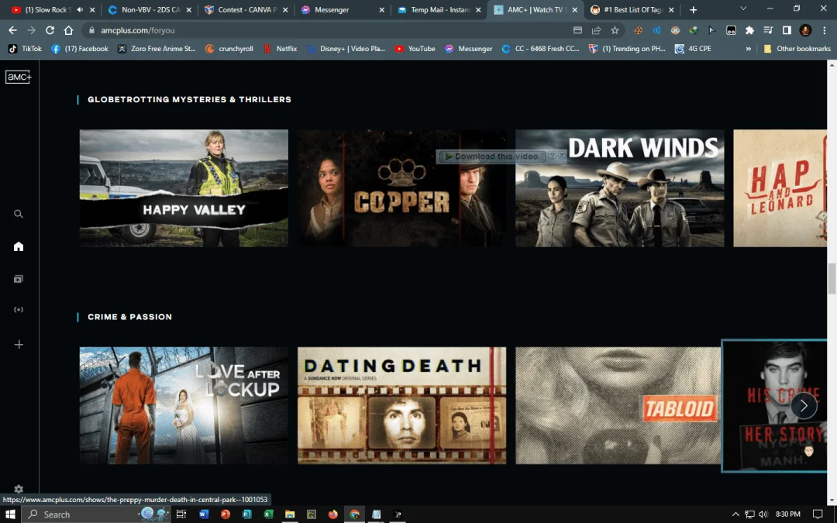Open the Netflix bookmark
Viewport: 837px width, 523px height.
pyautogui.click(x=280, y=49)
